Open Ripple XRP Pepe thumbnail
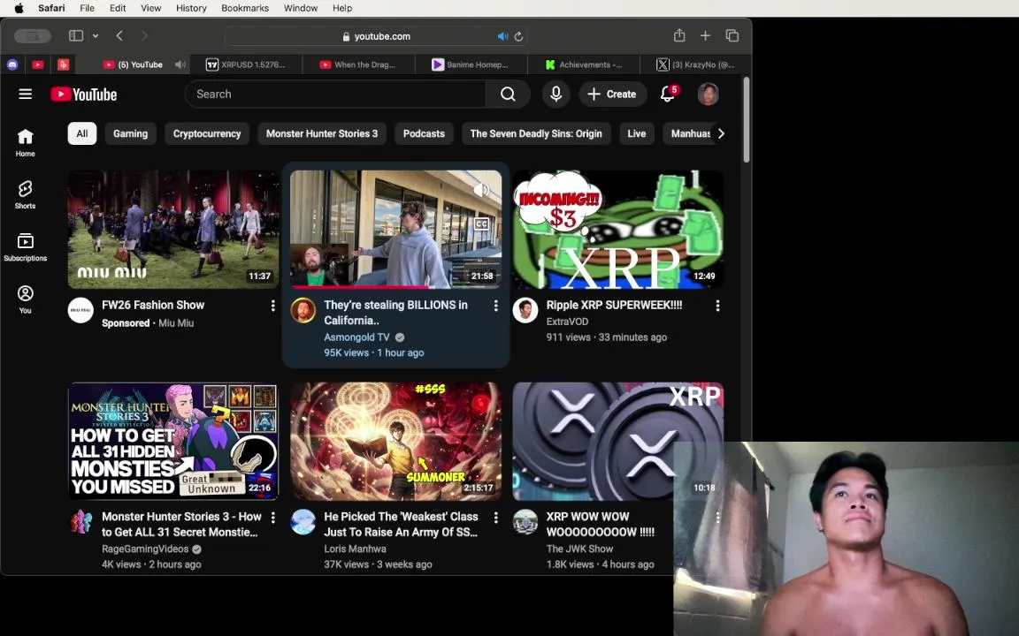Viewport: 1019px width, 636px height. point(618,229)
